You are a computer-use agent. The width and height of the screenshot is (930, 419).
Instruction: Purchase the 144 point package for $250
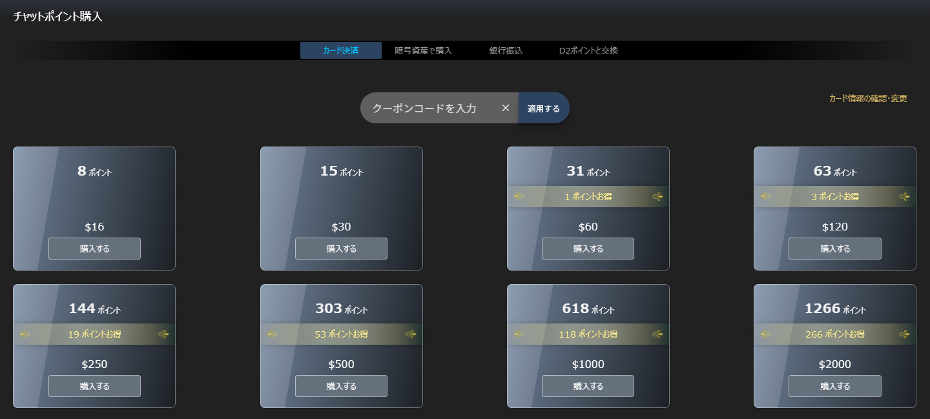coord(94,386)
